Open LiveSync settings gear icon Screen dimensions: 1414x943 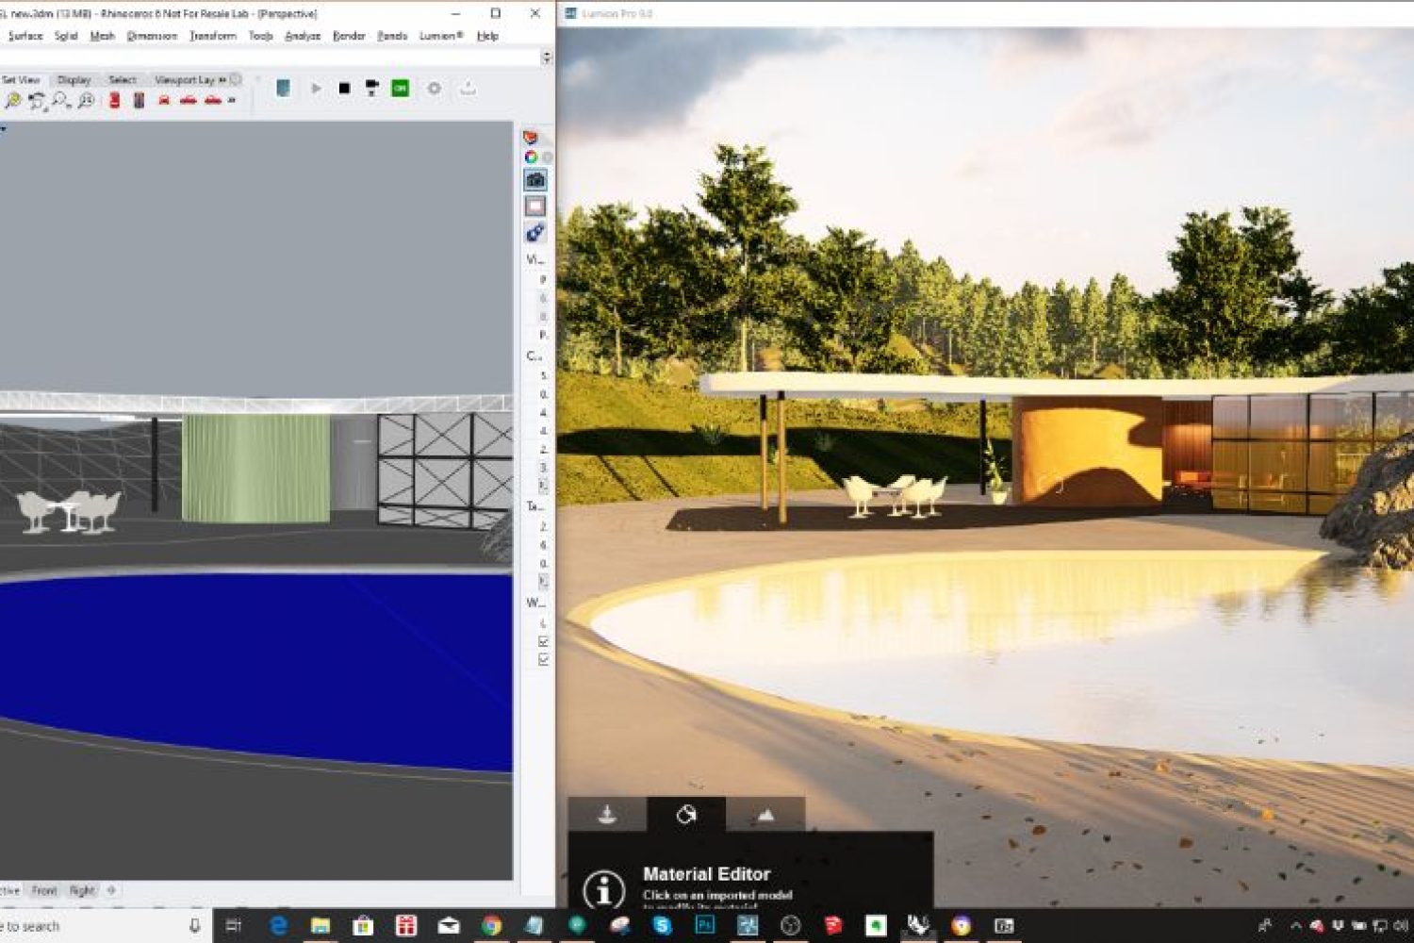[x=434, y=88]
